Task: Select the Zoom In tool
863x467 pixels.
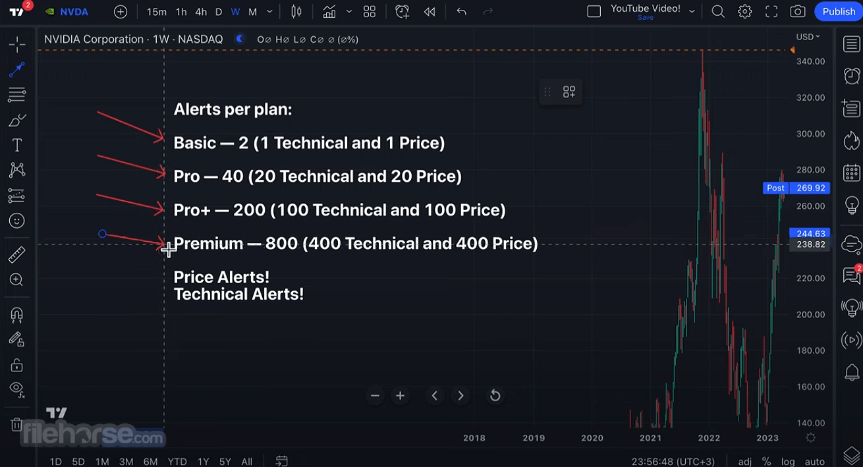Action: click(x=16, y=280)
